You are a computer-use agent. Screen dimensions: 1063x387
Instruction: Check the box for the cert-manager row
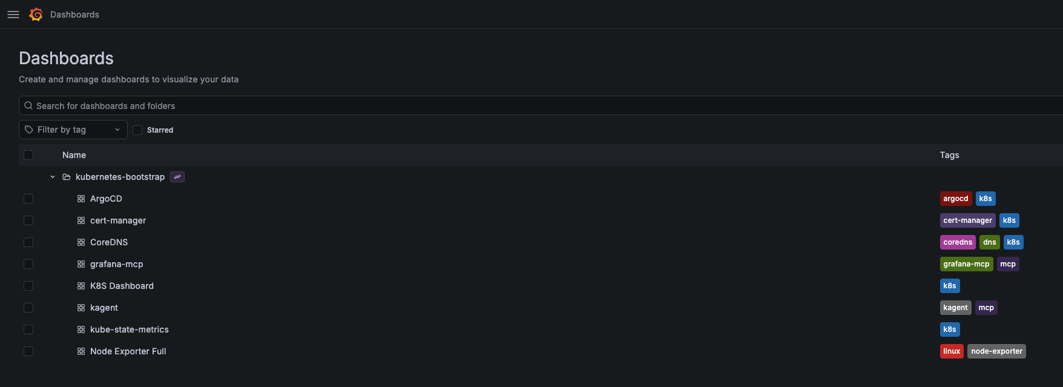pos(28,220)
